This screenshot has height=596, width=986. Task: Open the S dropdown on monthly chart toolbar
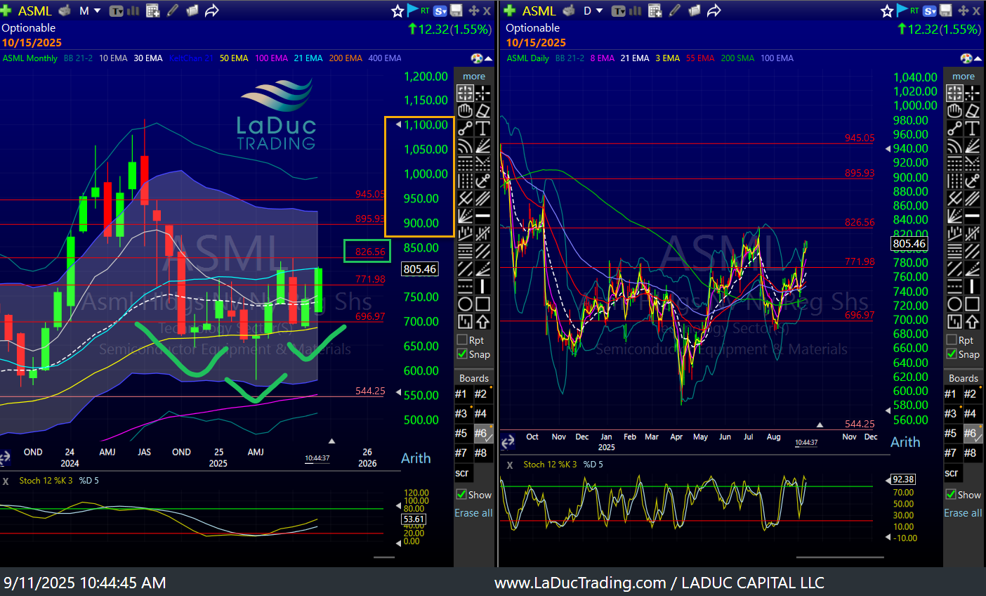[440, 11]
